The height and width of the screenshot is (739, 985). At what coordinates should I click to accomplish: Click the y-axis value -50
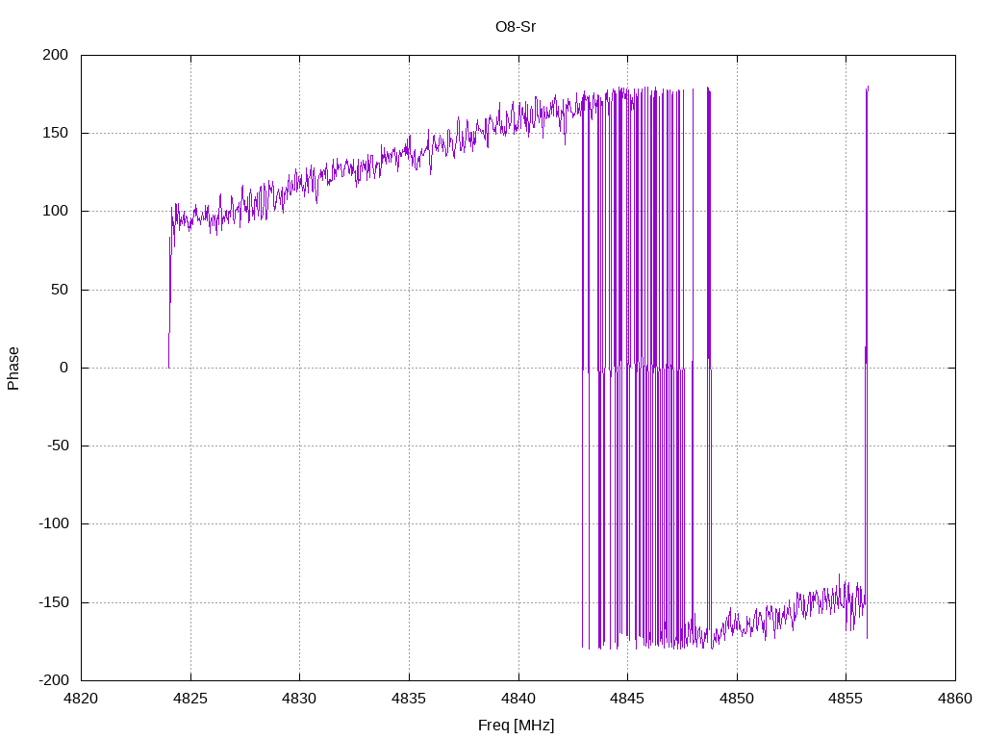pos(57,446)
